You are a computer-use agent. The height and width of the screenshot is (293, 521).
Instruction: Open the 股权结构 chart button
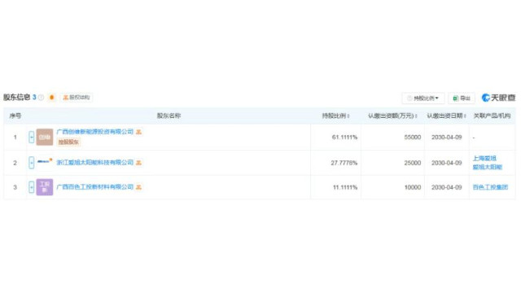pyautogui.click(x=77, y=98)
